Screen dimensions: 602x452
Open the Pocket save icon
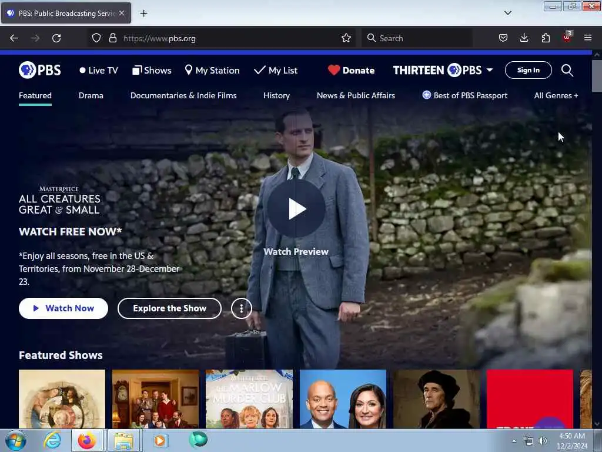click(x=503, y=38)
